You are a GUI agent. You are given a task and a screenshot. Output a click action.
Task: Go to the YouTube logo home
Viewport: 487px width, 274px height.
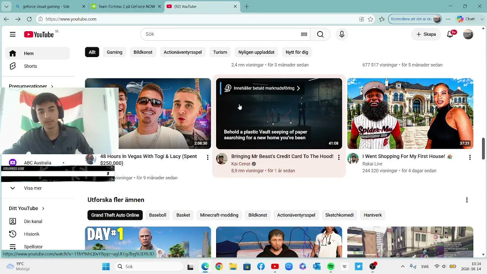click(39, 35)
